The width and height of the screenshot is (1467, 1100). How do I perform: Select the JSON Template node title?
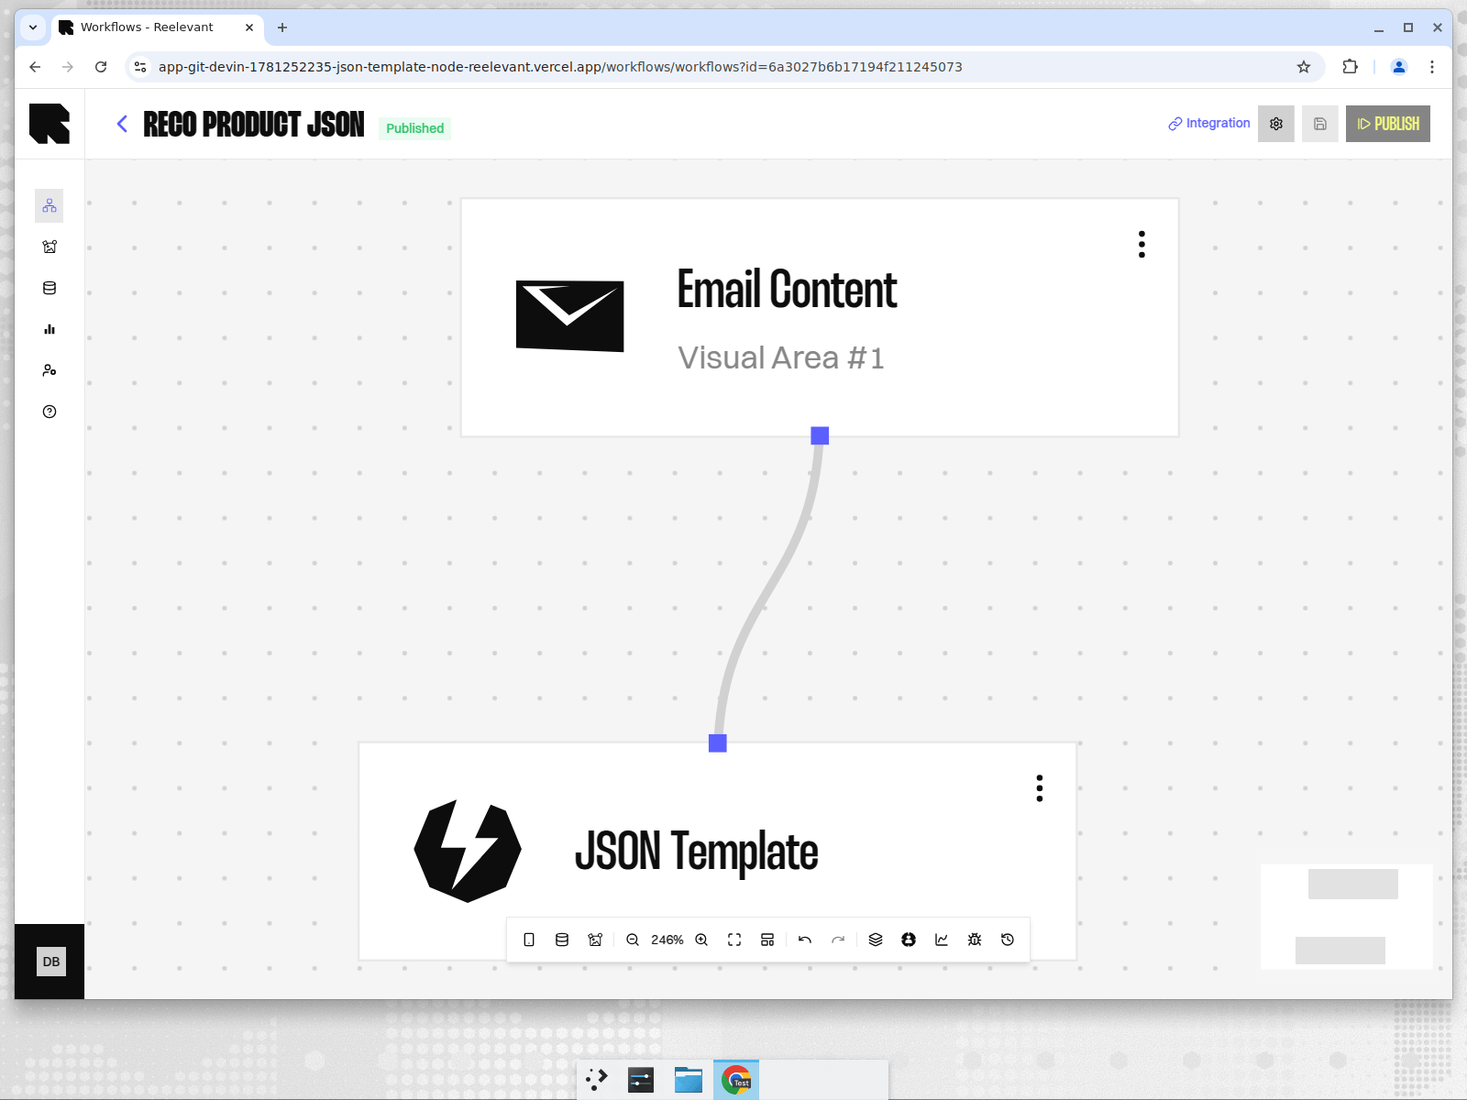(x=696, y=852)
